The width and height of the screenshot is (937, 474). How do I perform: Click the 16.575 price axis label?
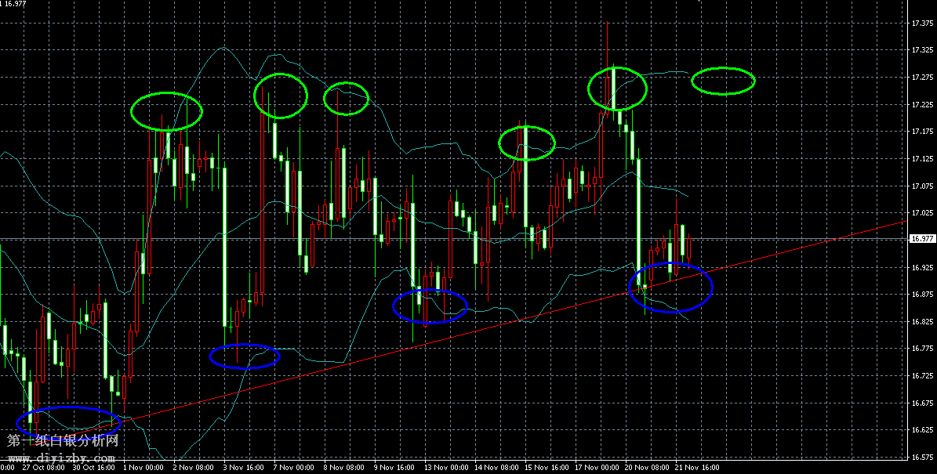tap(921, 457)
